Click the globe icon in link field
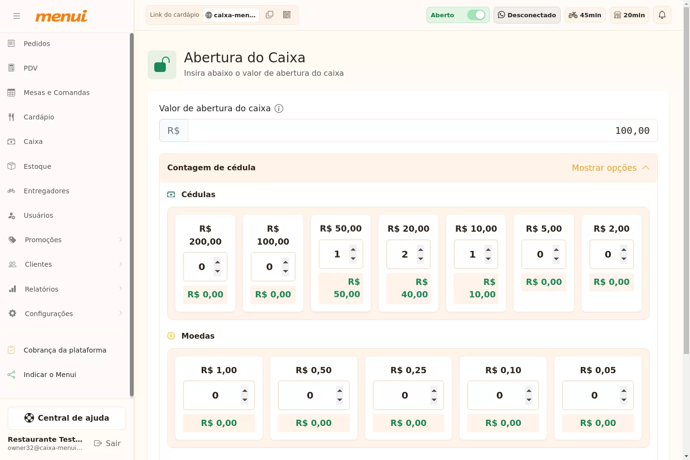 pyautogui.click(x=208, y=15)
